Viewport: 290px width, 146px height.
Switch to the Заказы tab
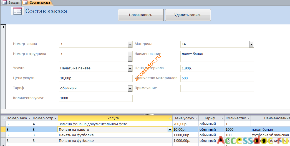click(11, 2)
